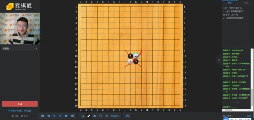Collapse the right panel with the double-chevron

[219, 60]
